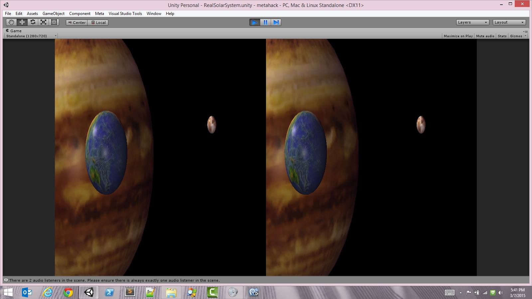
Task: Check the battery status icon
Action: [x=477, y=293]
